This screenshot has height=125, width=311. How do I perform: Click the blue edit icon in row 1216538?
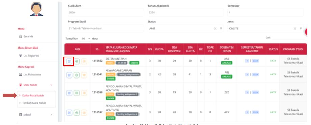click(x=69, y=93)
